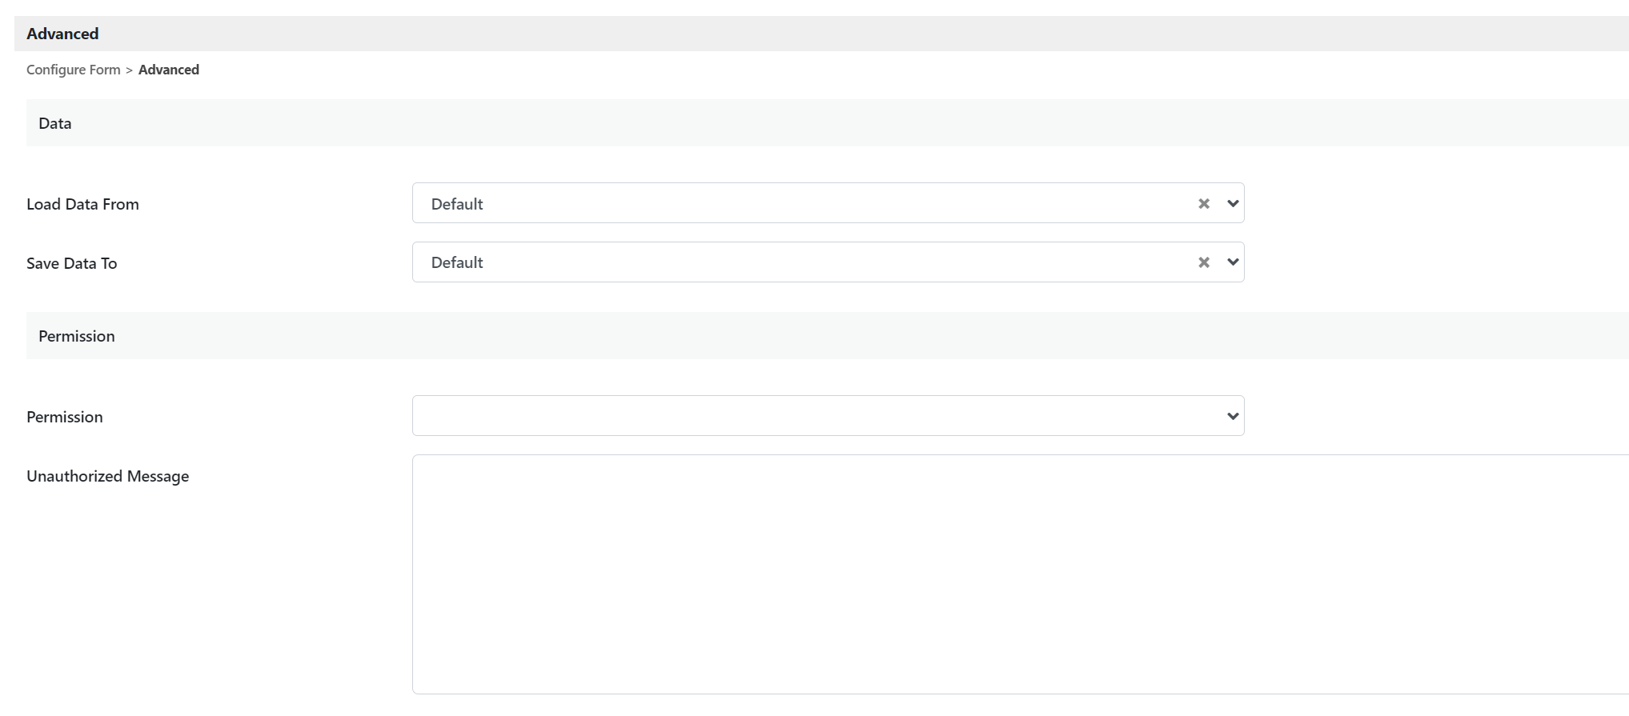Click the Default value in Save Data To

[x=457, y=262]
